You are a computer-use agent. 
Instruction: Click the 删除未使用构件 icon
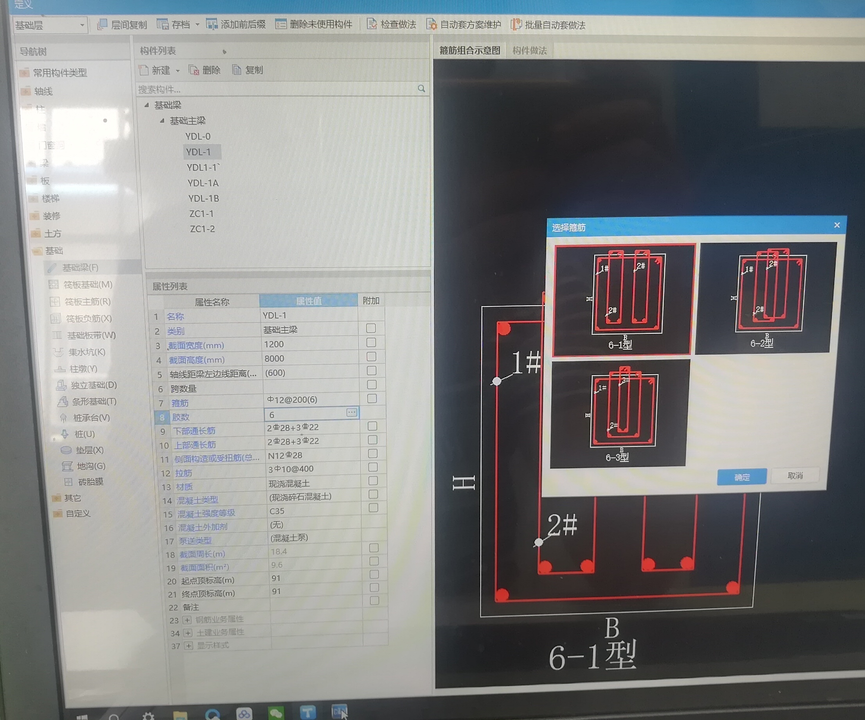pos(281,25)
